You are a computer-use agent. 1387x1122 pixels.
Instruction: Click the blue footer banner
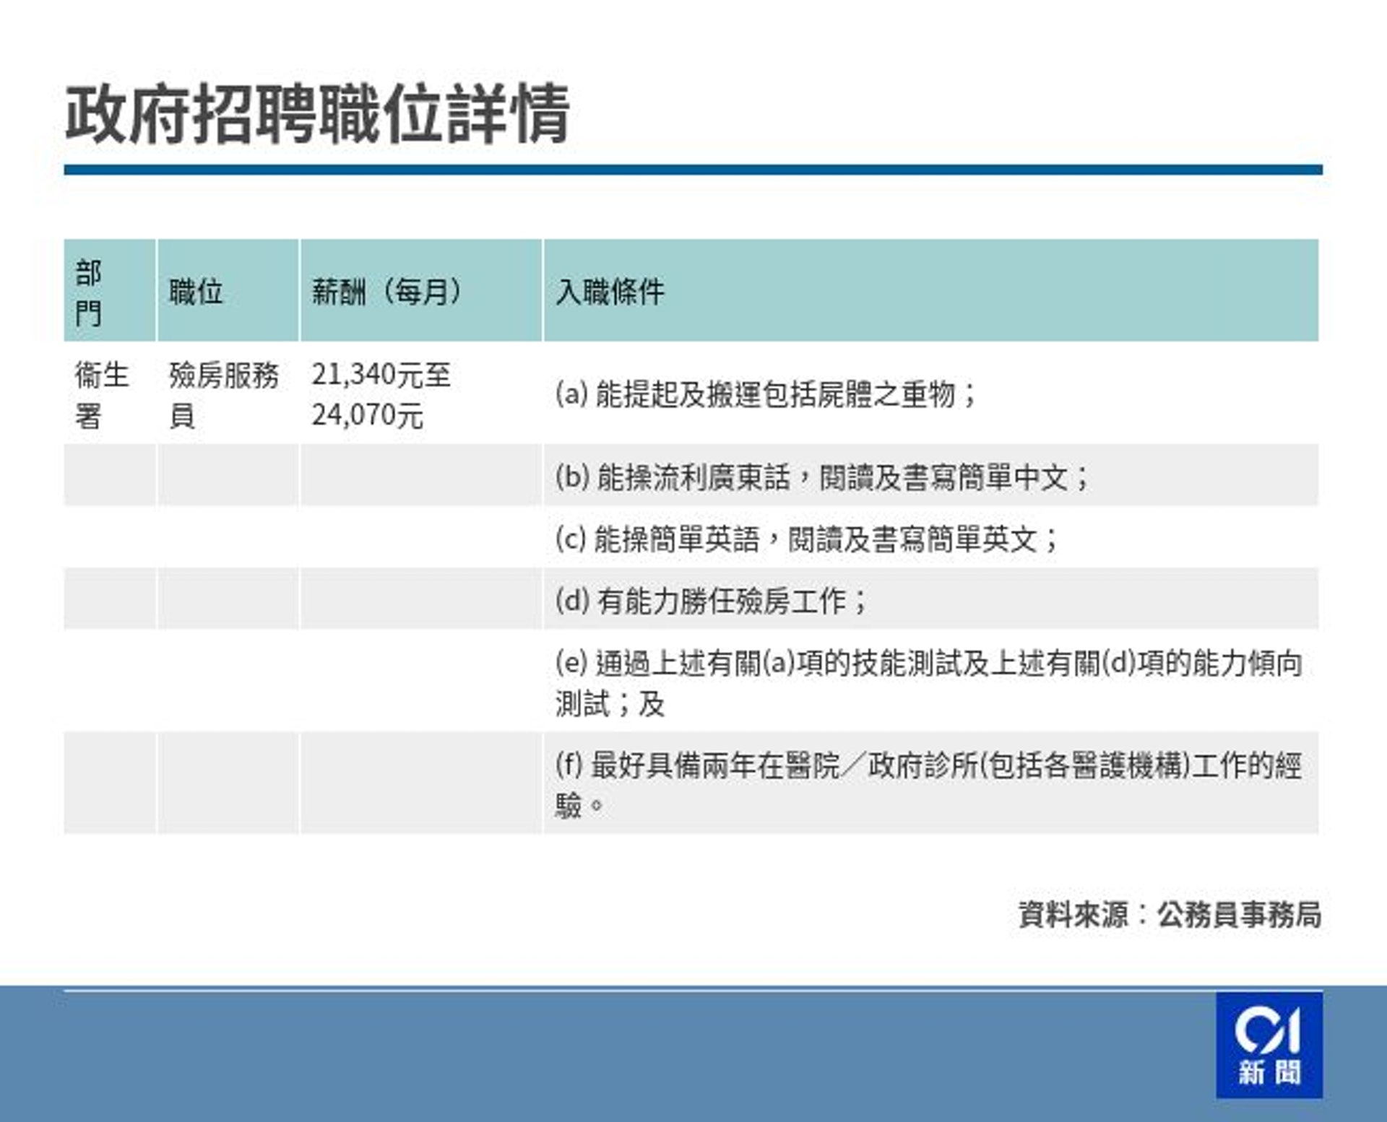pyautogui.click(x=578, y=1054)
